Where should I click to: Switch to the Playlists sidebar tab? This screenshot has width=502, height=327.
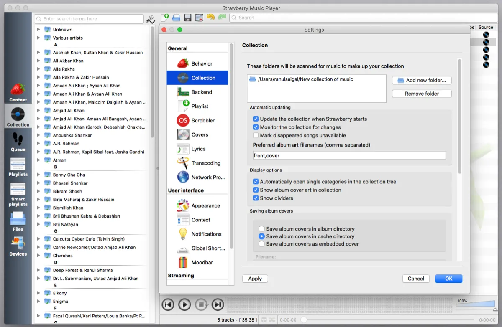coord(18,167)
